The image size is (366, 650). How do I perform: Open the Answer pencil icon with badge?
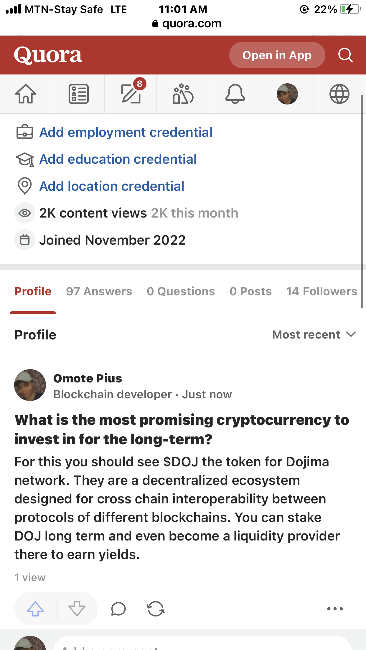click(131, 94)
